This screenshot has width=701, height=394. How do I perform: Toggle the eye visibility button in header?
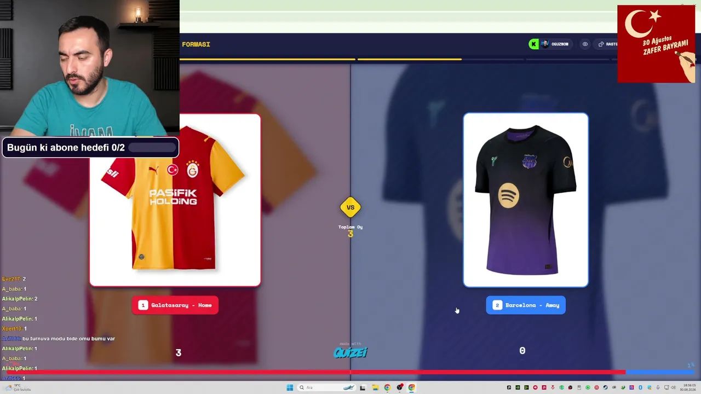point(585,44)
